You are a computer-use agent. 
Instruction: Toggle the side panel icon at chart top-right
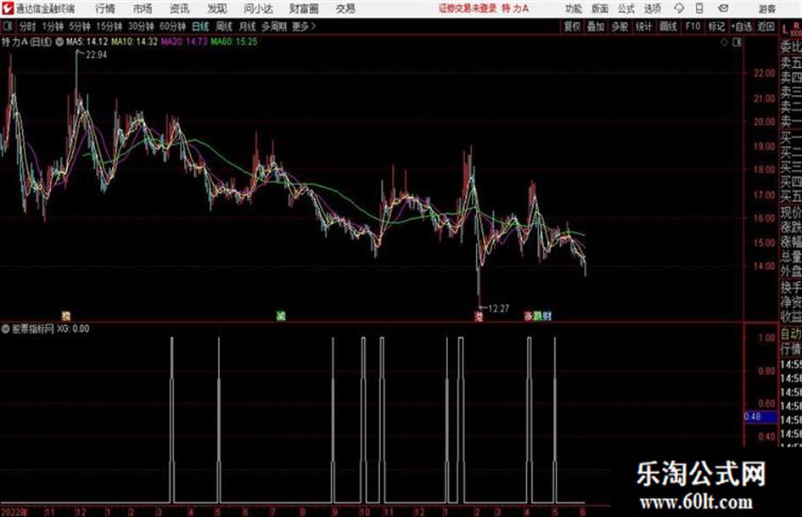(x=737, y=42)
